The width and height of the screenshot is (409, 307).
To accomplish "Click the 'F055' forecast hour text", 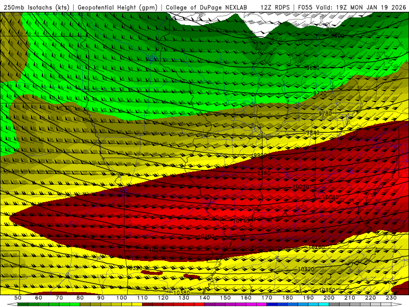I will [x=305, y=7].
